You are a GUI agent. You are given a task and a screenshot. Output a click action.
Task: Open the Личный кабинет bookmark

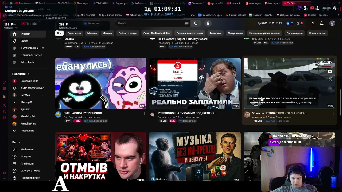235,15
